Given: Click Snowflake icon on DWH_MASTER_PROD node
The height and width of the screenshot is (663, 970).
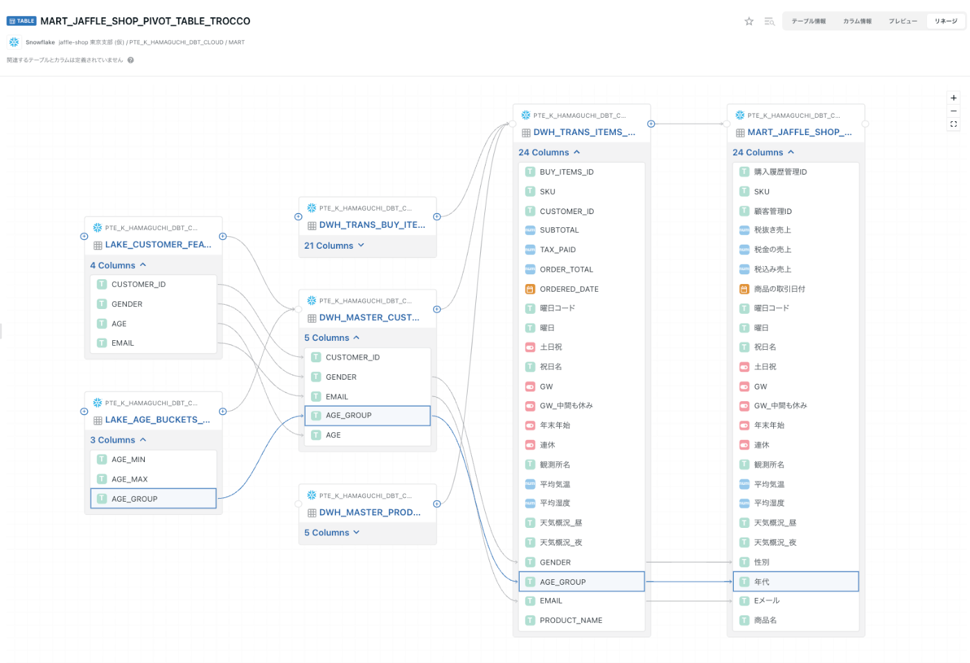Looking at the screenshot, I should (312, 495).
